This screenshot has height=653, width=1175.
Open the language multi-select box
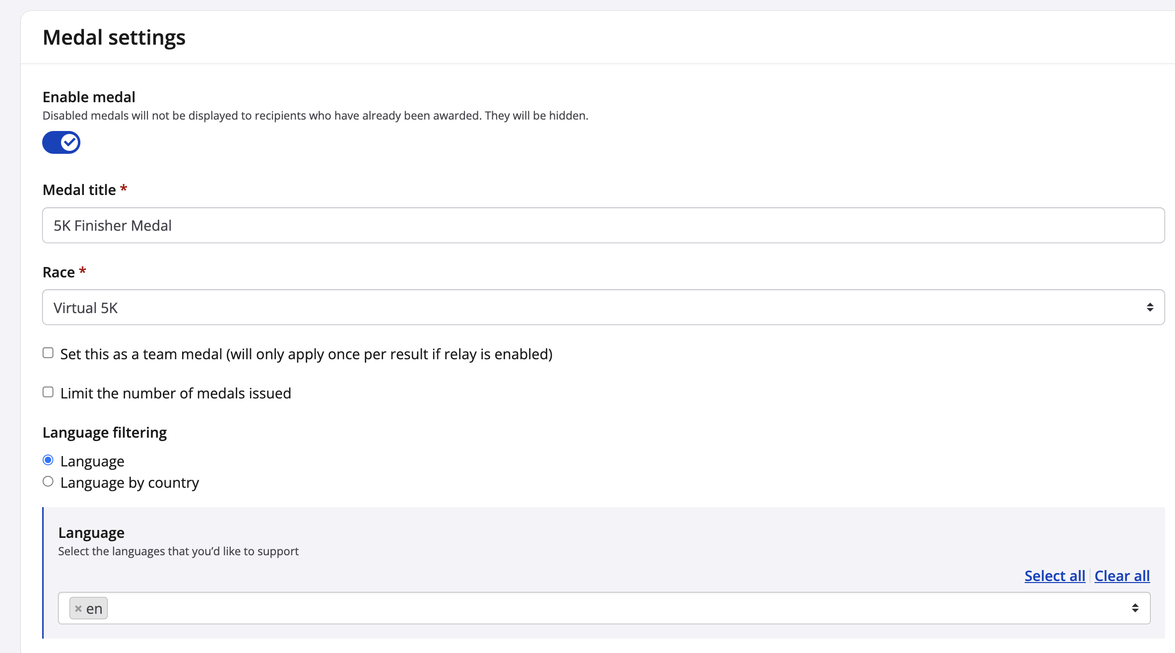(x=595, y=608)
